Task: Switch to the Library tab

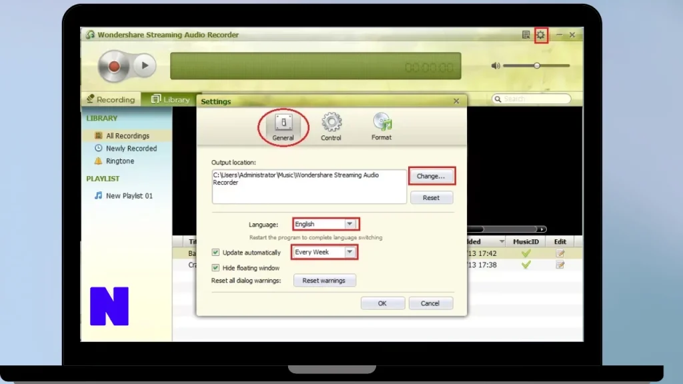Action: (x=170, y=99)
